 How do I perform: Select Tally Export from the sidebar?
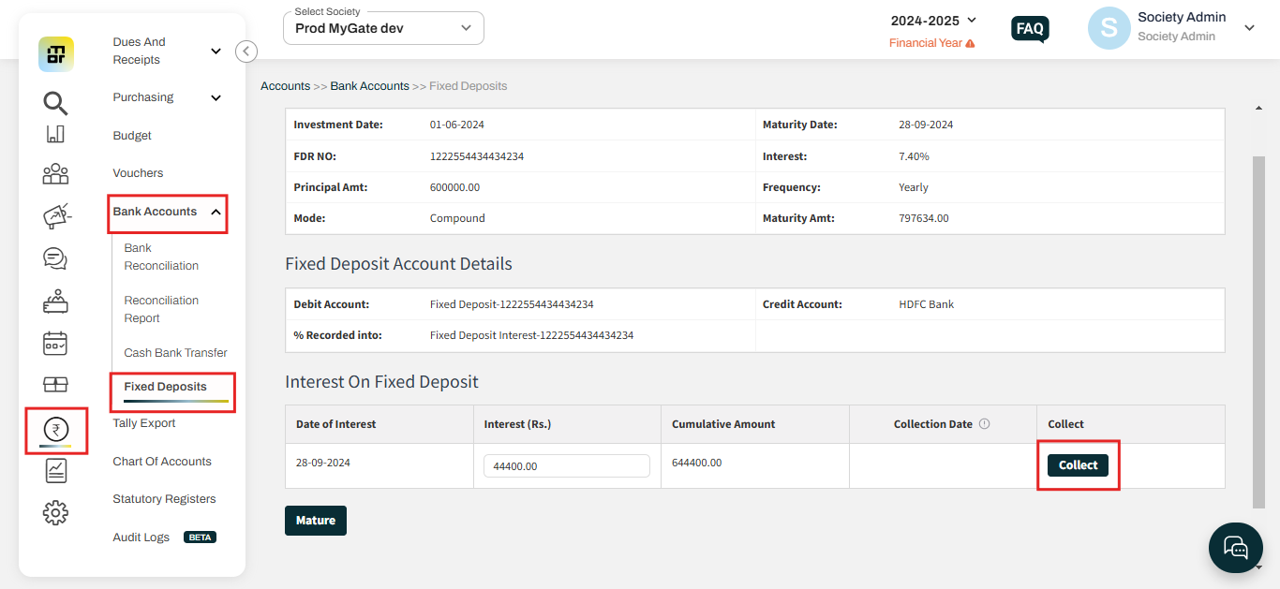click(x=143, y=422)
